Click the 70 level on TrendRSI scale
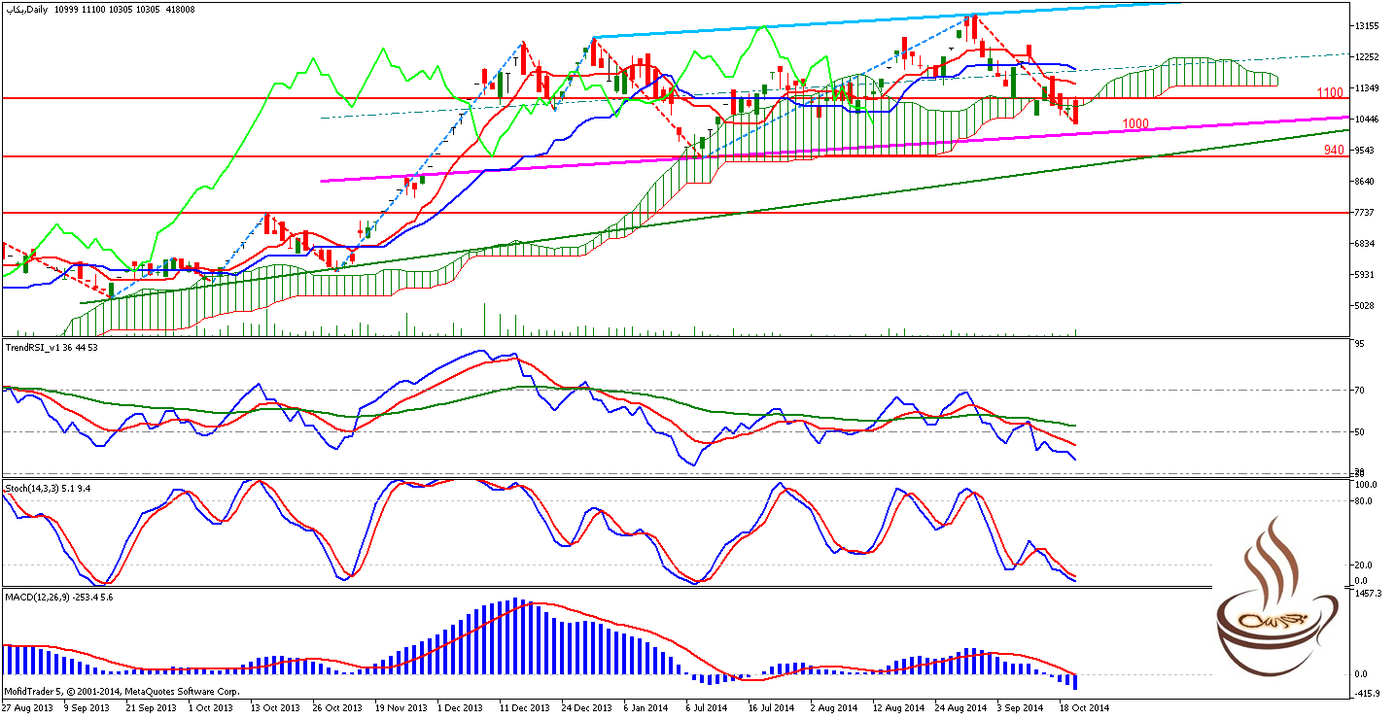The image size is (1396, 719). pyautogui.click(x=1361, y=391)
